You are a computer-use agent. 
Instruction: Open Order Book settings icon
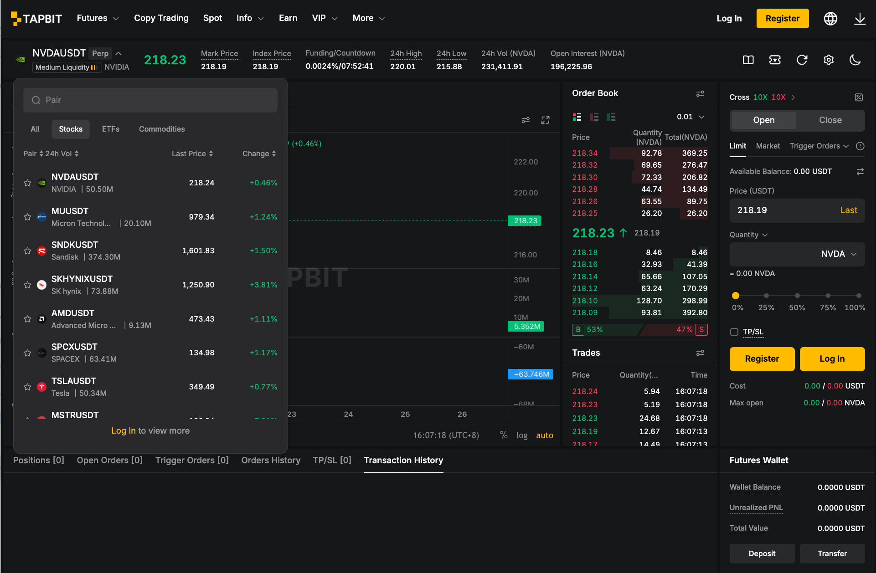(x=700, y=93)
